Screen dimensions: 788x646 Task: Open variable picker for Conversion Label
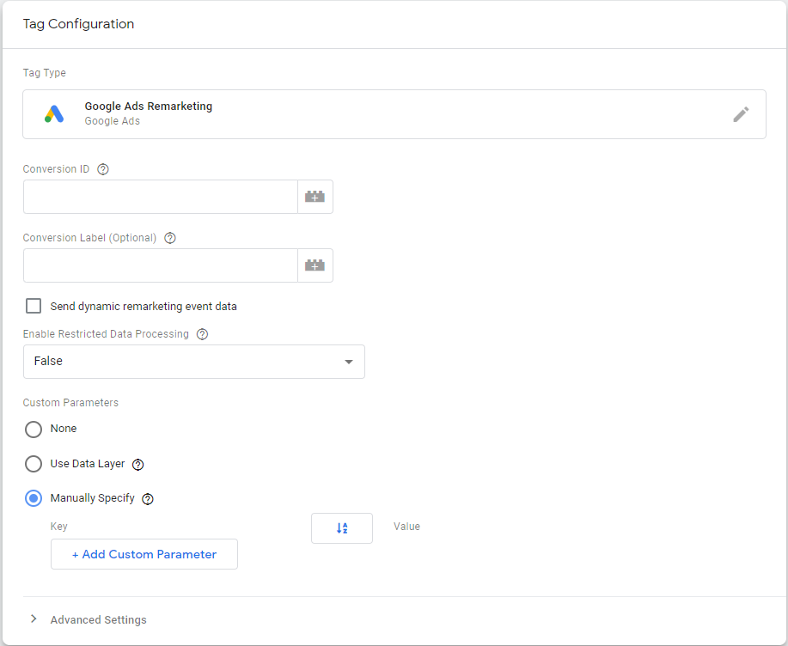pyautogui.click(x=315, y=265)
